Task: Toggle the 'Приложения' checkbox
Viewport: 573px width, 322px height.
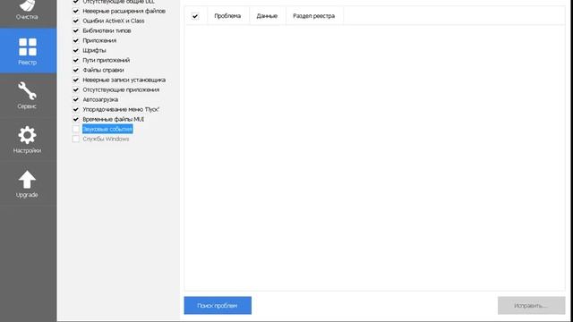Action: click(x=75, y=40)
